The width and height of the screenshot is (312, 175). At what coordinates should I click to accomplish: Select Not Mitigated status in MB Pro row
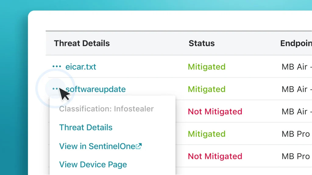(x=215, y=156)
